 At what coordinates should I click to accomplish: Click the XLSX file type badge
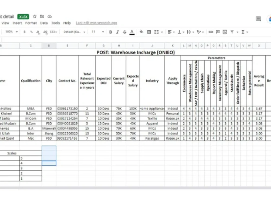[x=23, y=17]
